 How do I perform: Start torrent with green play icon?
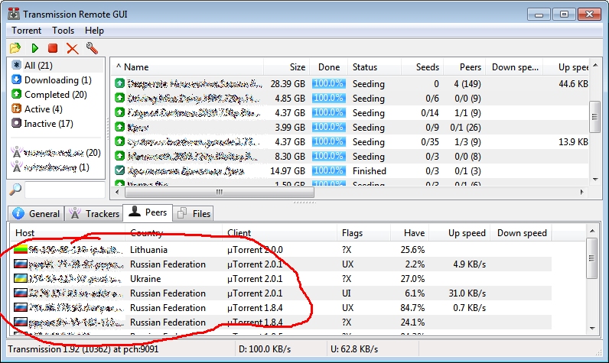pyautogui.click(x=34, y=48)
